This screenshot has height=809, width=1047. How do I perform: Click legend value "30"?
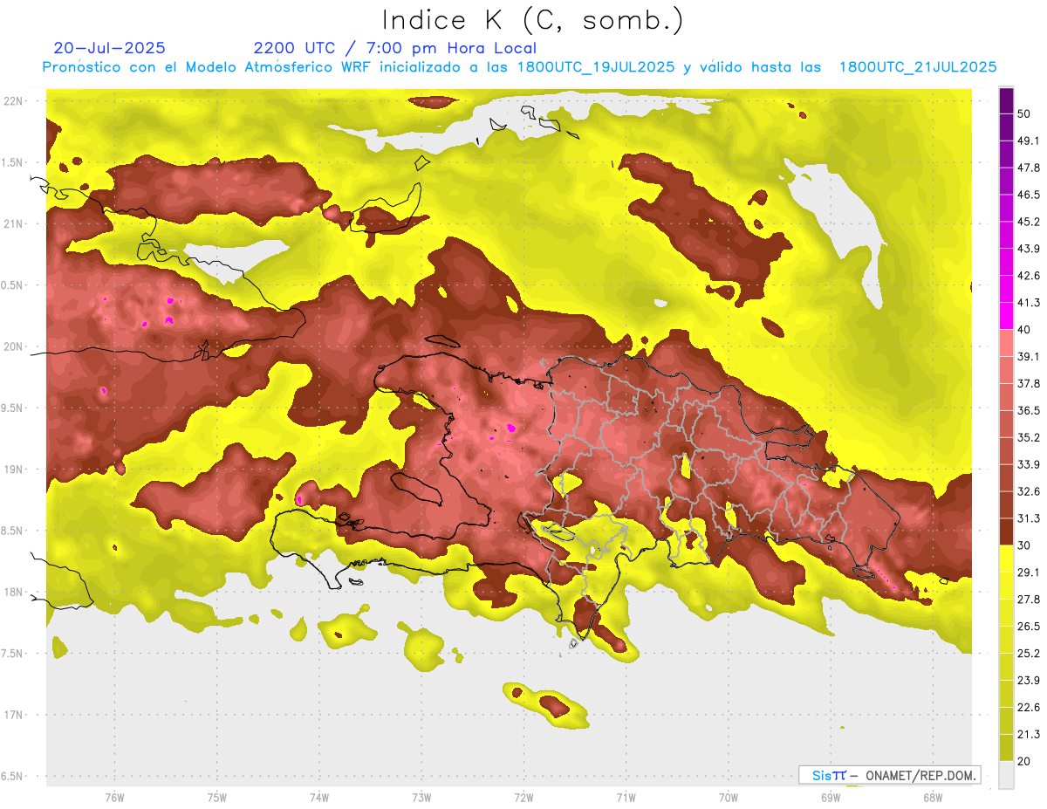click(1024, 545)
